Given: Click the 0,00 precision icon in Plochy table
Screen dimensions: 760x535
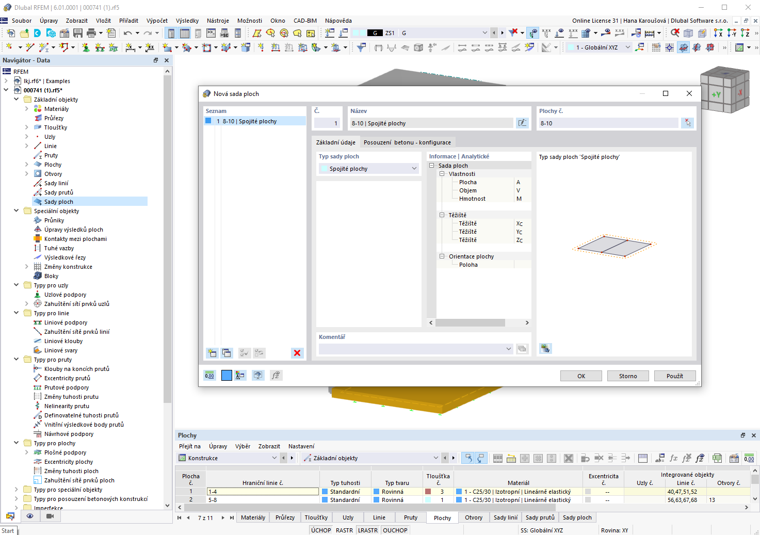Looking at the screenshot, I should click(x=749, y=458).
